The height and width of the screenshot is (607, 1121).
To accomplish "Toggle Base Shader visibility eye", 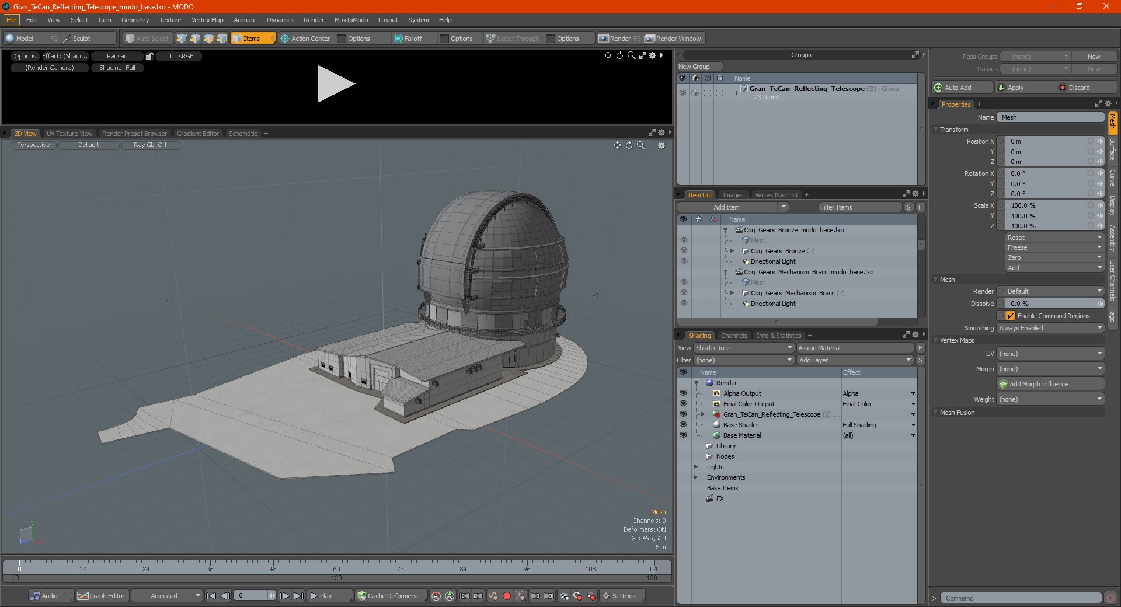I will [x=684, y=425].
